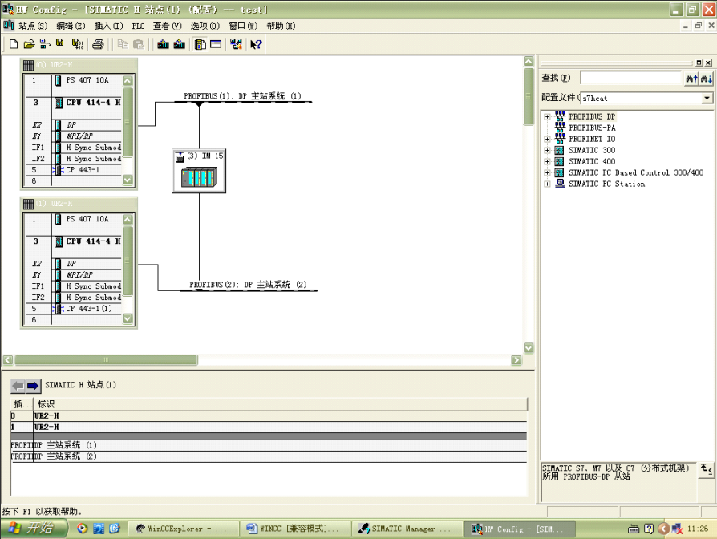Click the Save and Compile icon

(x=78, y=44)
